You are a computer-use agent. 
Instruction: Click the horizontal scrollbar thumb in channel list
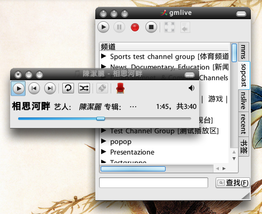tap(133, 169)
